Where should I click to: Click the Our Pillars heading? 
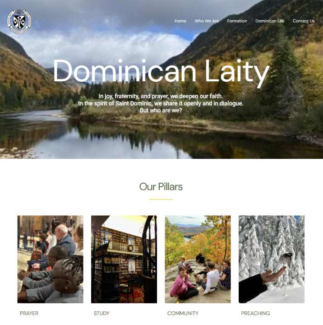(161, 186)
